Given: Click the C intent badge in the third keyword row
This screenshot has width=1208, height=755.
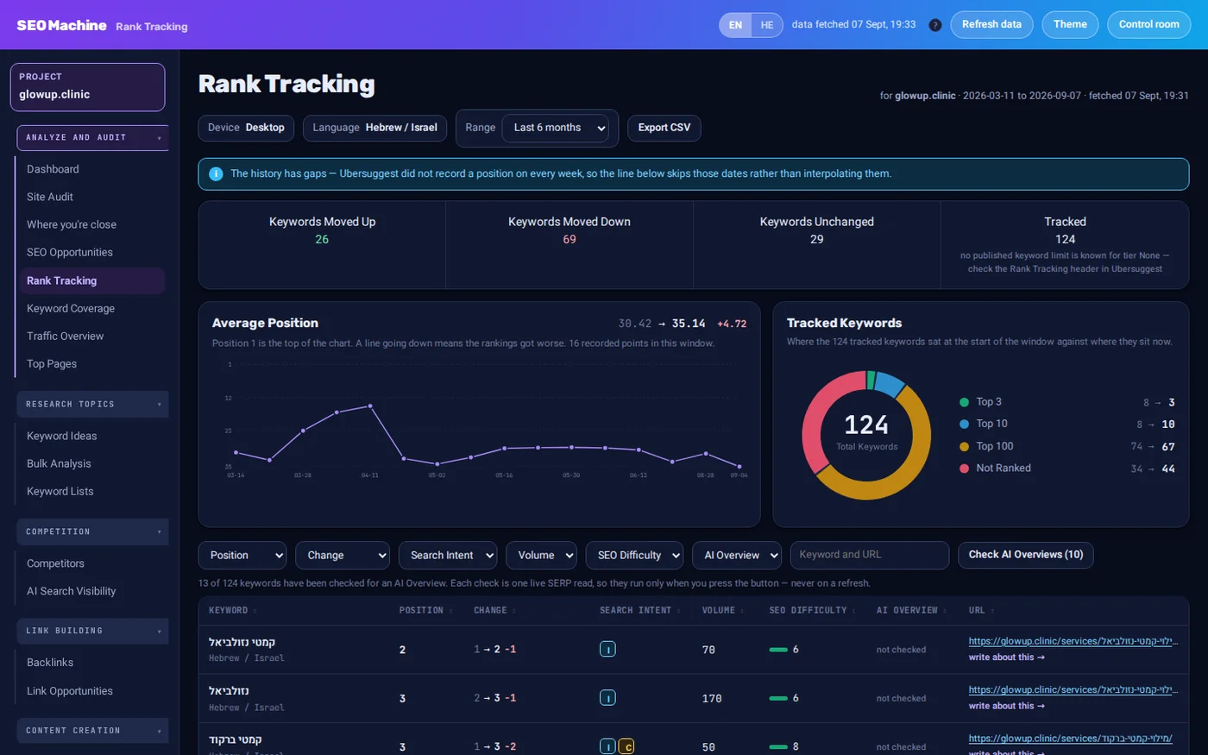Looking at the screenshot, I should 626,746.
